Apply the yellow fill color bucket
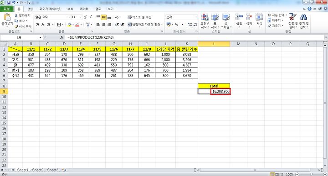328x176 pixels. tap(69, 25)
